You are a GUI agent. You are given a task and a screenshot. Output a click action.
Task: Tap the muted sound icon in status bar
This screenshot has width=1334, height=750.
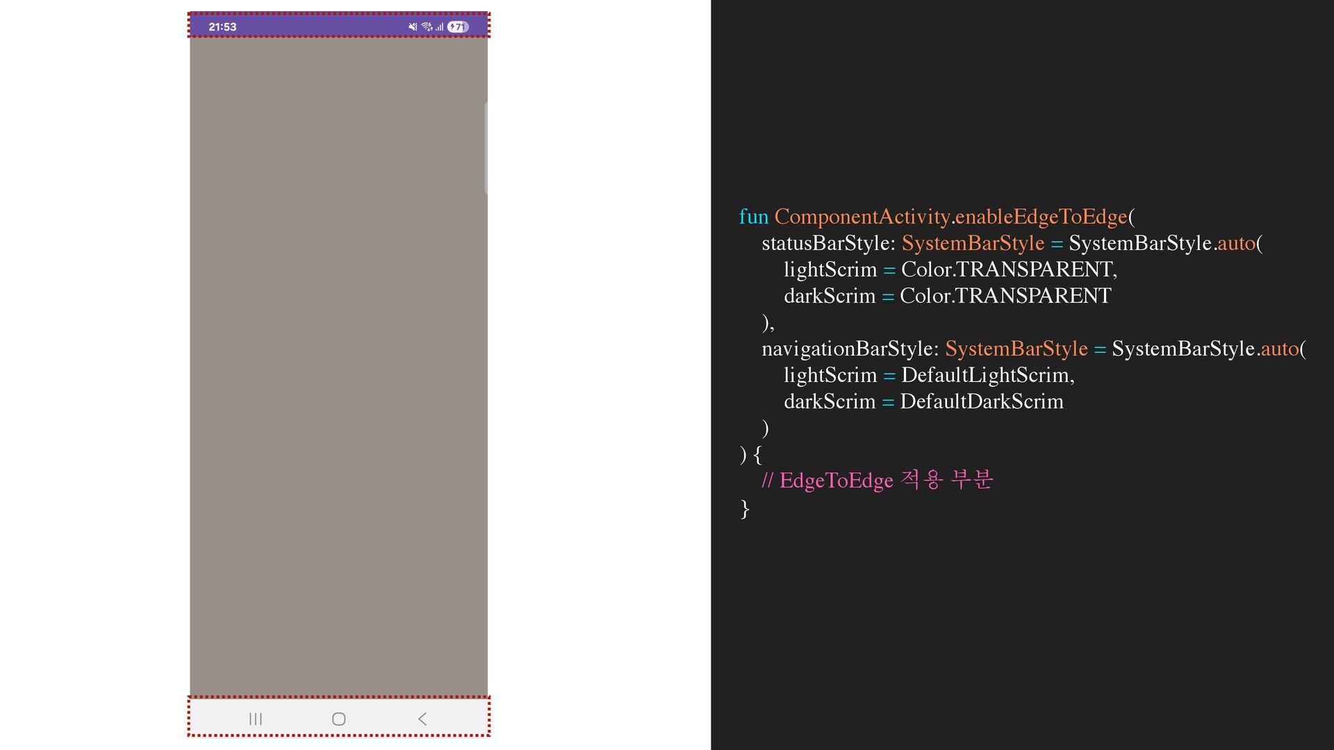413,27
